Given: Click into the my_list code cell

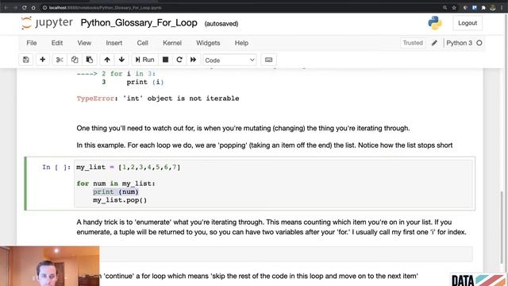Looking at the screenshot, I should click(x=273, y=184).
